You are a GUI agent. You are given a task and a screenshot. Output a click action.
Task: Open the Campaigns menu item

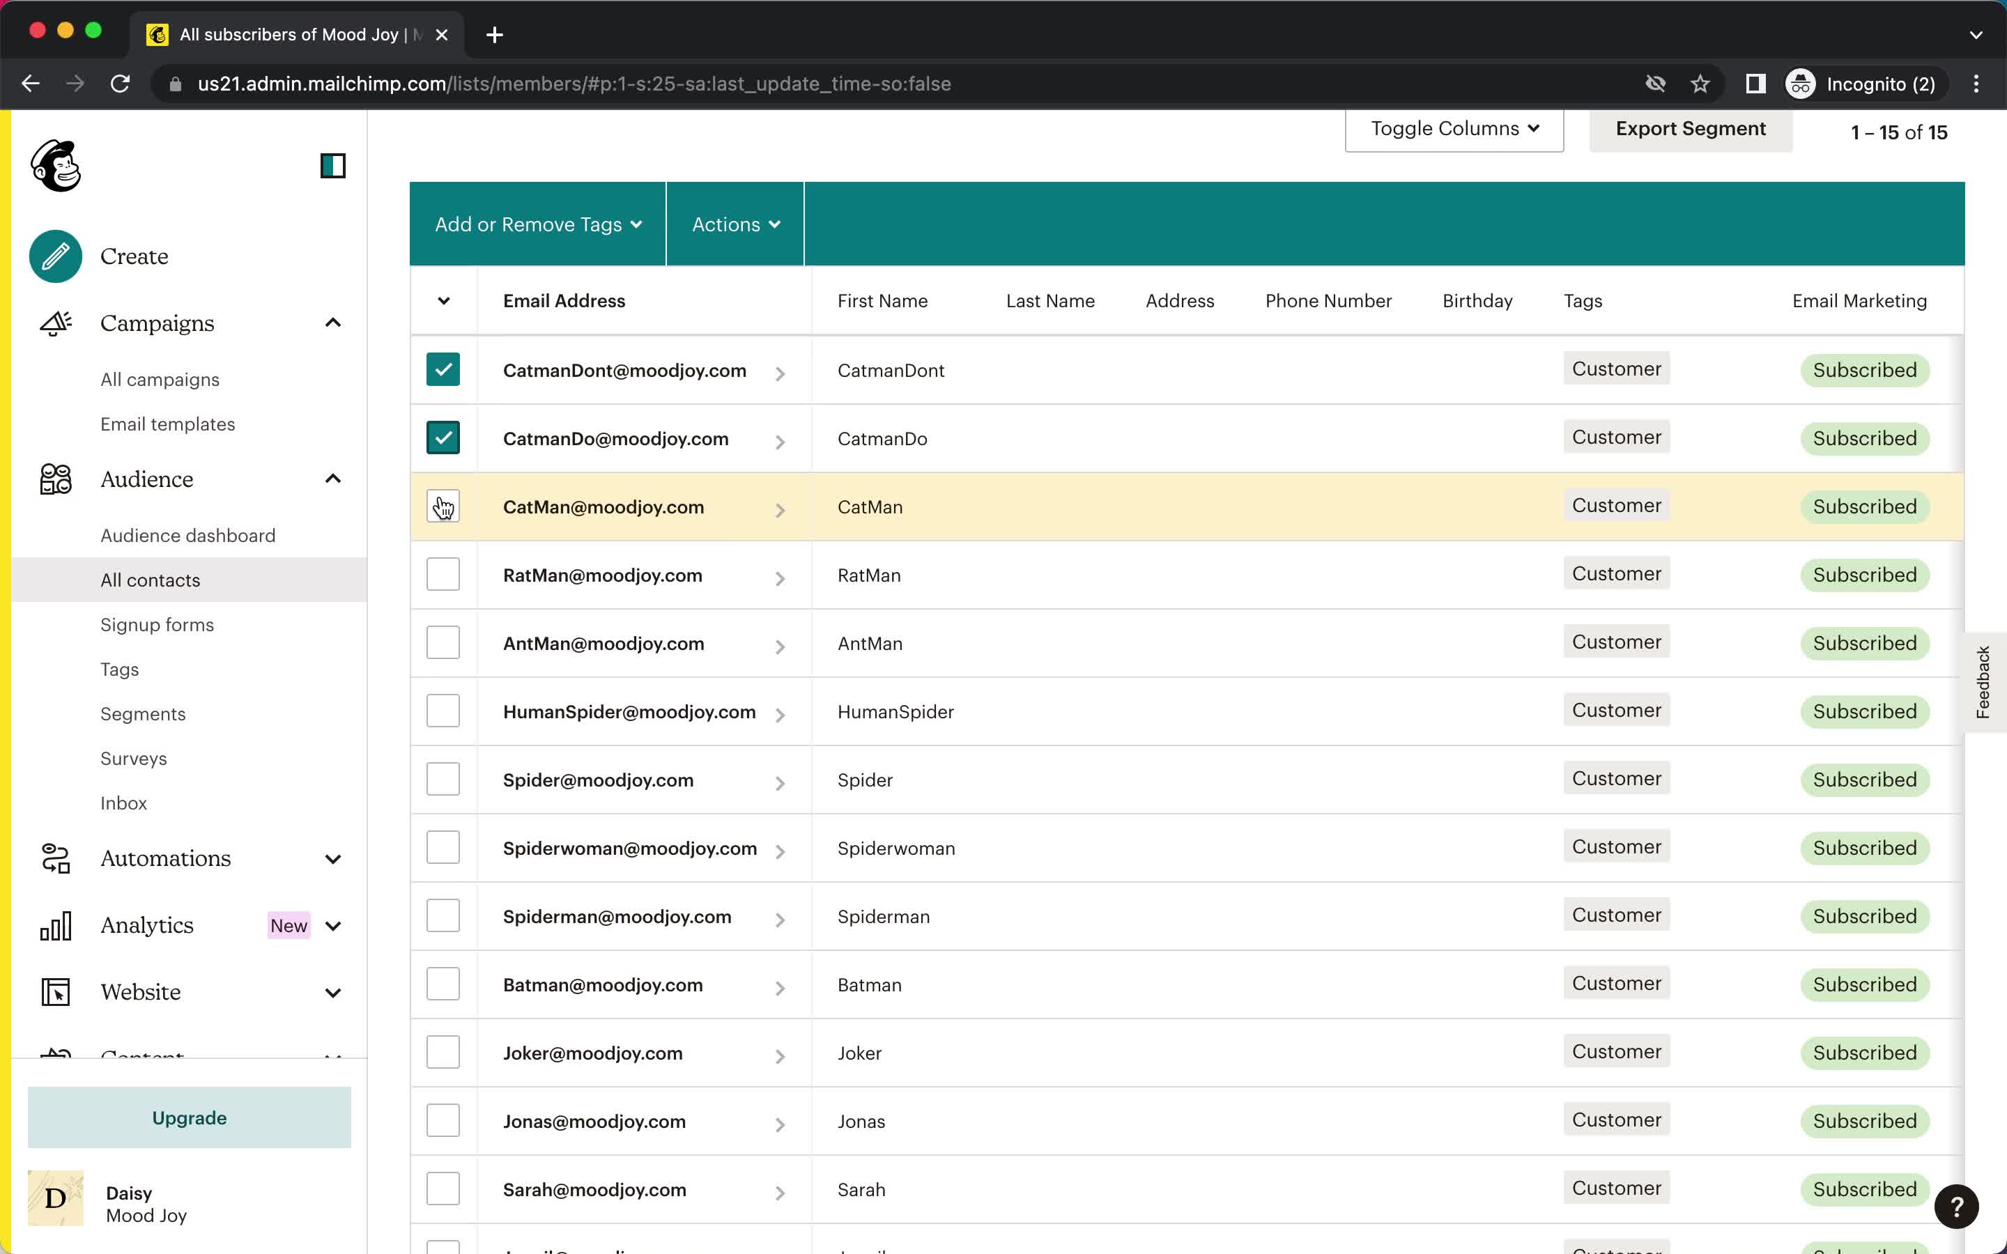[157, 322]
